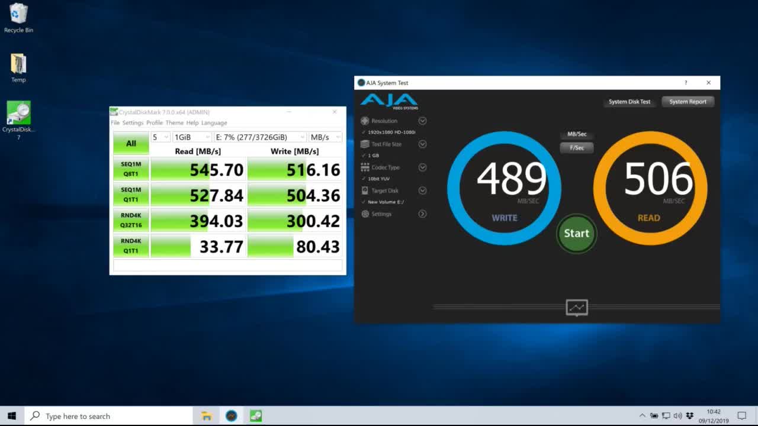Switch to CrystalDiskMark taskbar icon

pyautogui.click(x=256, y=416)
